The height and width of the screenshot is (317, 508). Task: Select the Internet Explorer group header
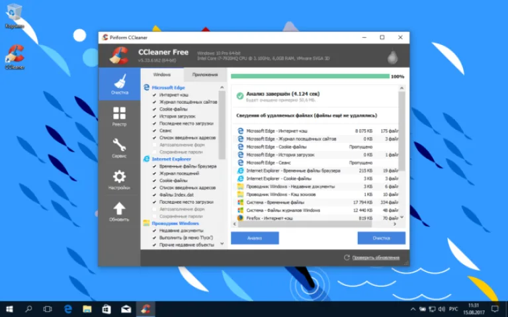pos(171,159)
